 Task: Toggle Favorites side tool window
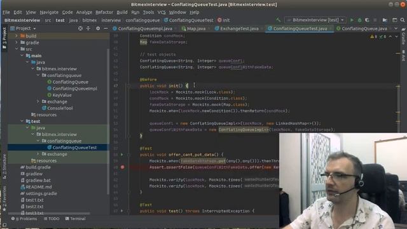(4, 198)
